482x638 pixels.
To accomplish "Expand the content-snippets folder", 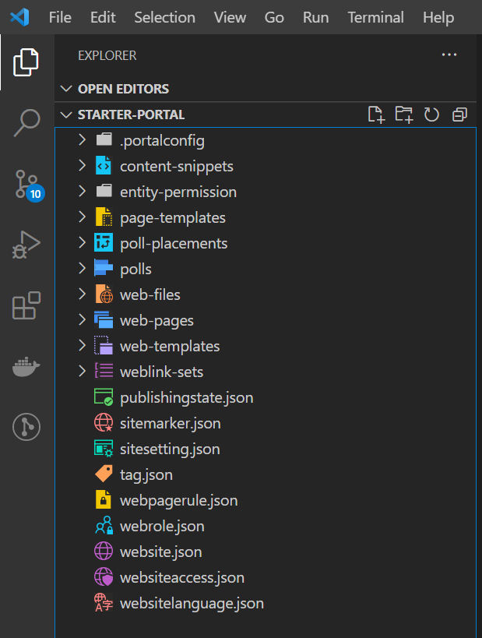I will click(176, 166).
